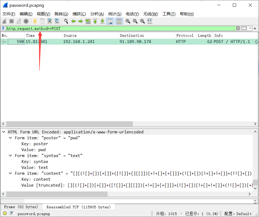This screenshot has height=217, width=259.
Task: Open the 编辑(E) menu
Action: (26, 14)
